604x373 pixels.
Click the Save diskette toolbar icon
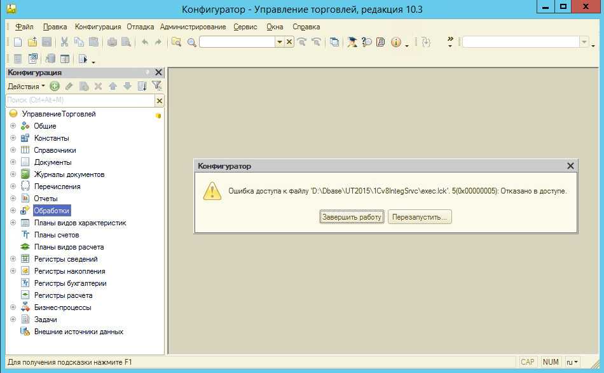point(46,42)
